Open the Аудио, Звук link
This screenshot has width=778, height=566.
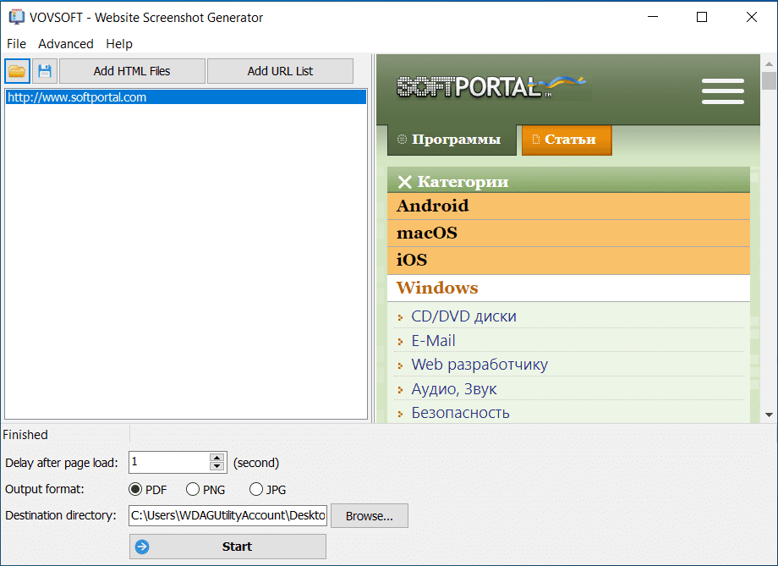click(453, 388)
